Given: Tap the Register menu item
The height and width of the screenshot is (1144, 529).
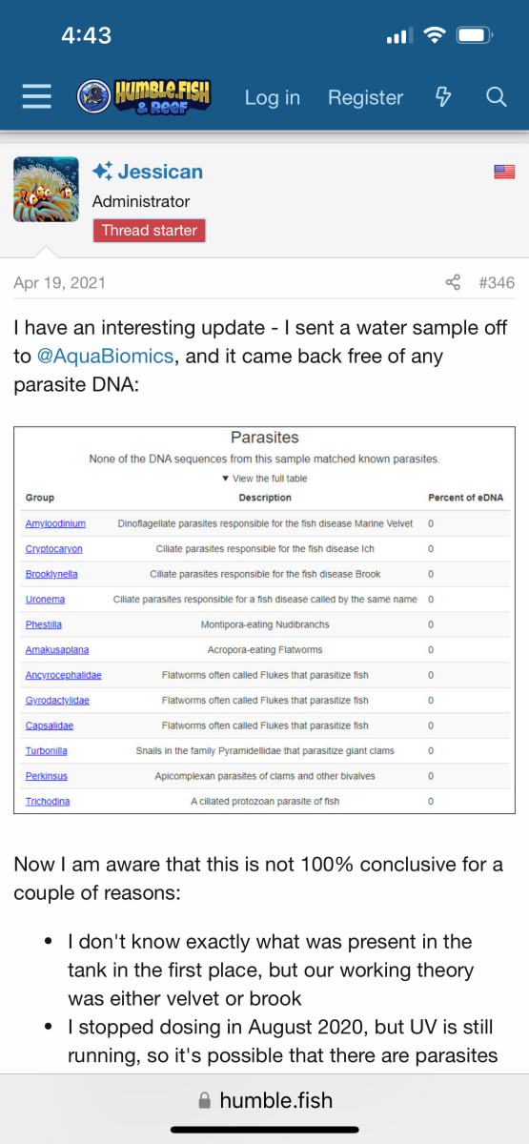Looking at the screenshot, I should coord(366,97).
